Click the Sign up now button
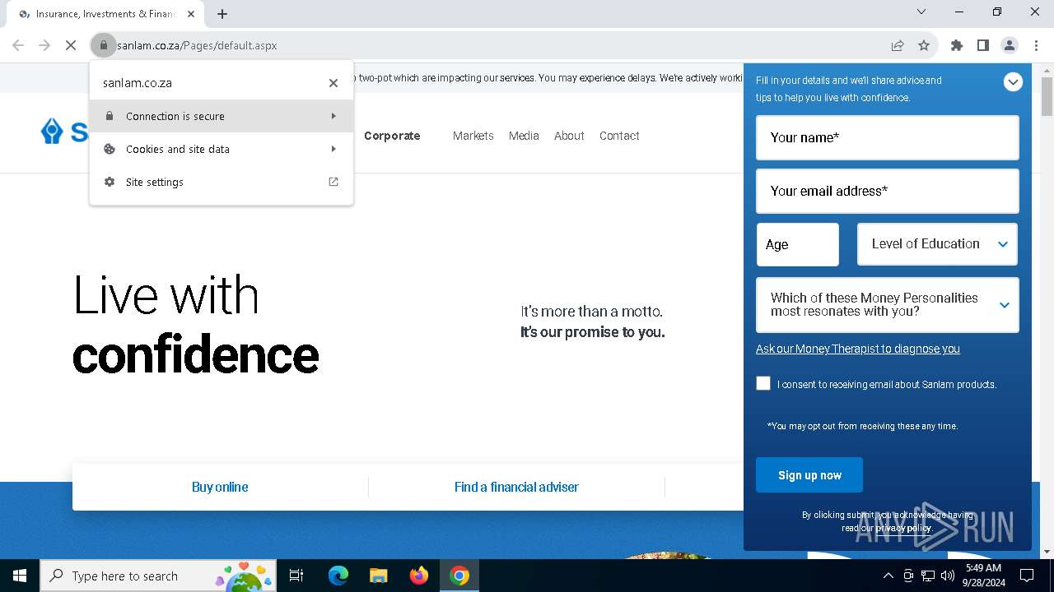This screenshot has width=1054, height=592. 809,475
